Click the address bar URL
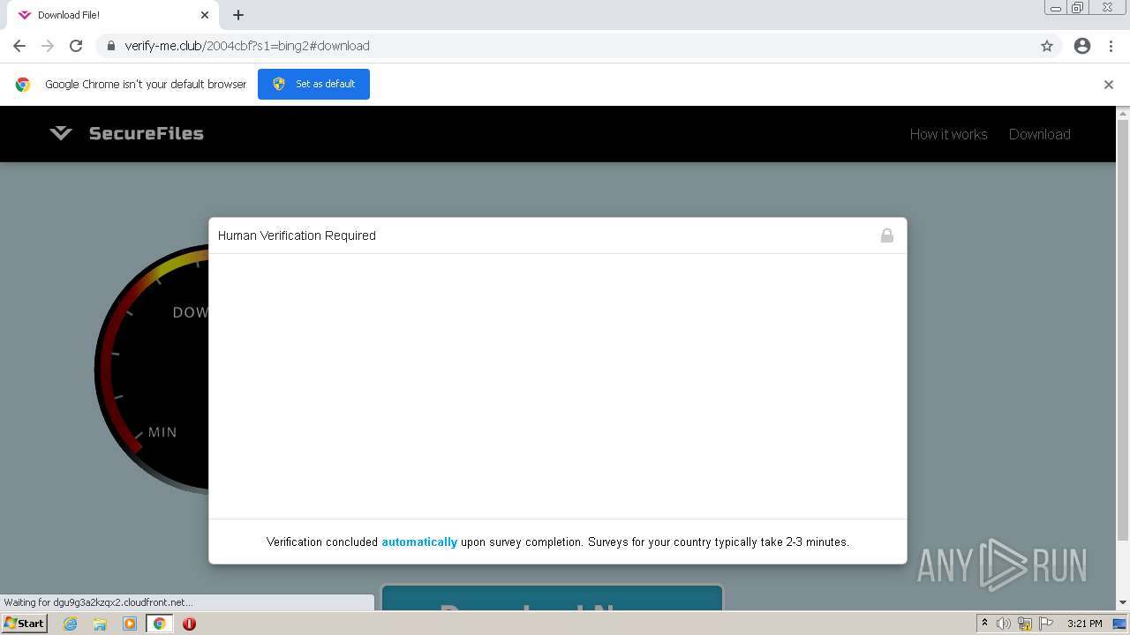This screenshot has height=635, width=1130. 247,46
